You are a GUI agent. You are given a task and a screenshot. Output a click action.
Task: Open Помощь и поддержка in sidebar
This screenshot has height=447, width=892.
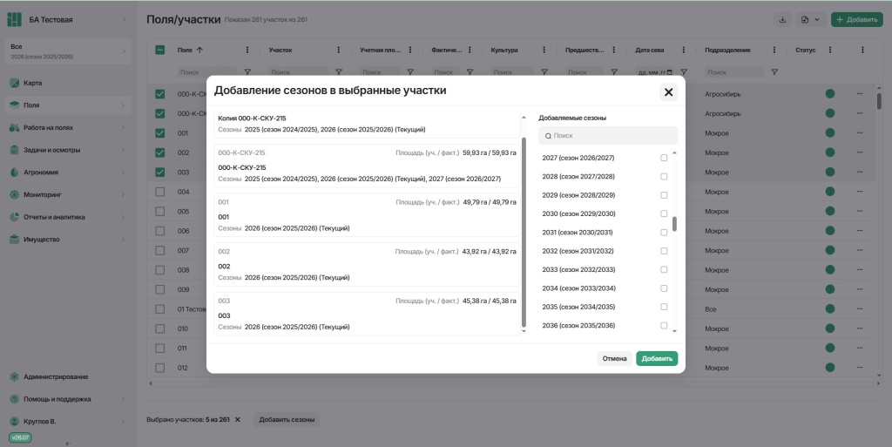coord(68,399)
